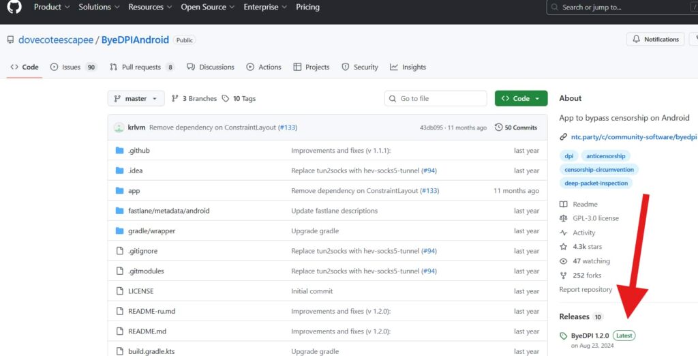The image size is (698, 356).
Task: Click the Go to file search box
Action: [436, 98]
